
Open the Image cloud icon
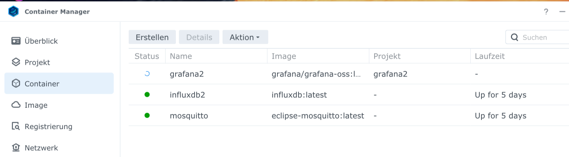[x=16, y=105]
